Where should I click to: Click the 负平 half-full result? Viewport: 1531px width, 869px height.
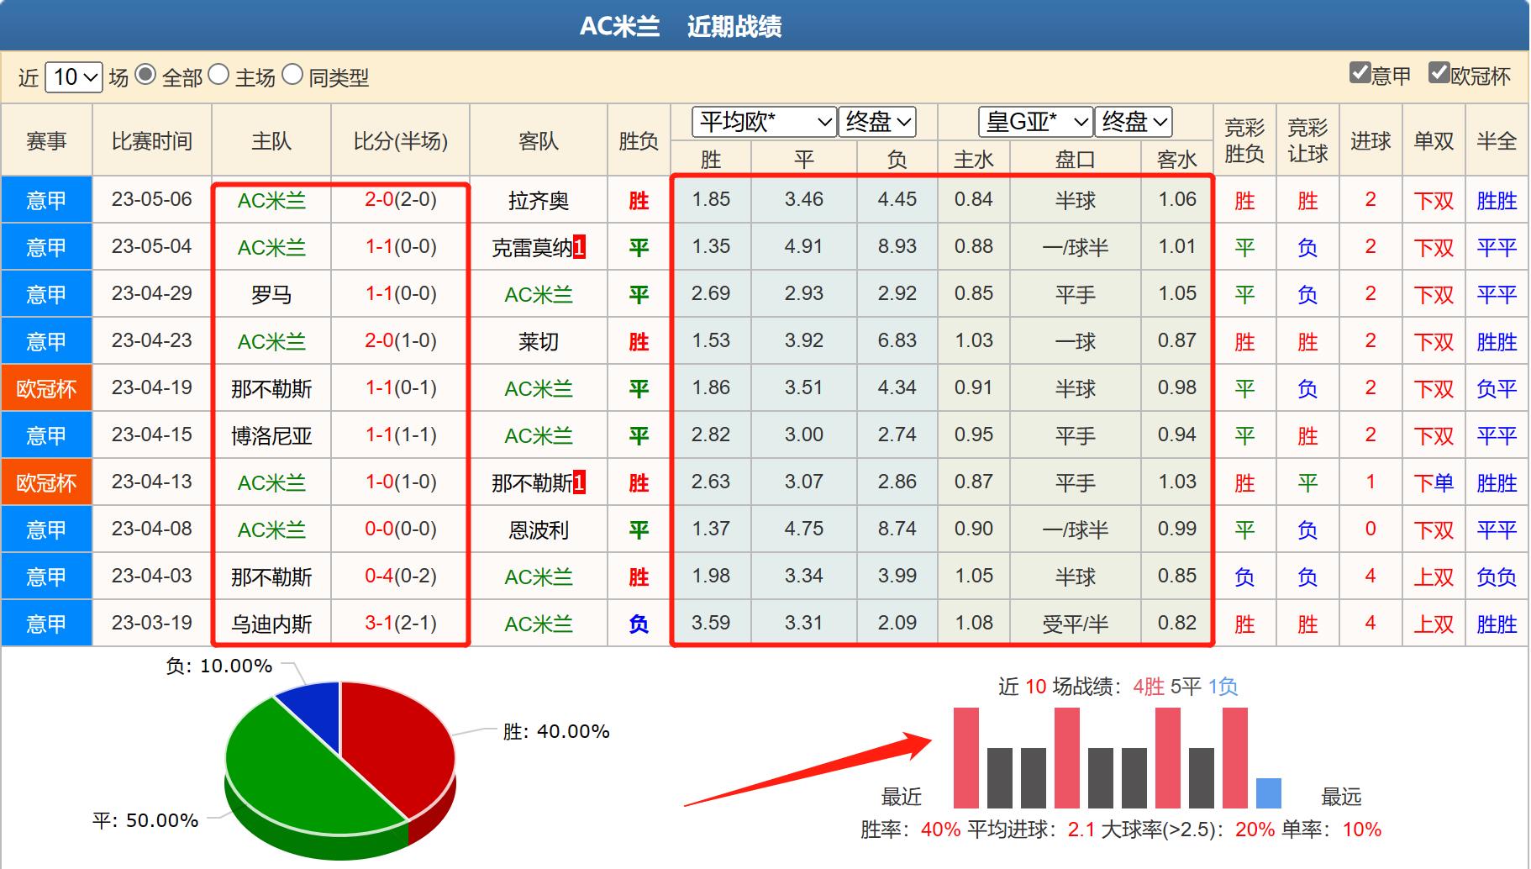click(1497, 389)
